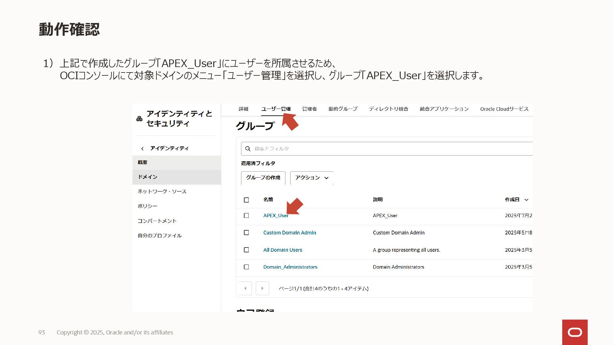This screenshot has width=613, height=345.
Task: Open the アクション dropdown menu
Action: [312, 178]
